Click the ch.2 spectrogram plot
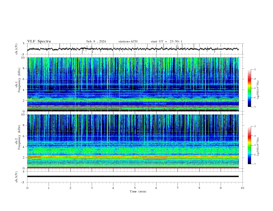 pos(133,141)
